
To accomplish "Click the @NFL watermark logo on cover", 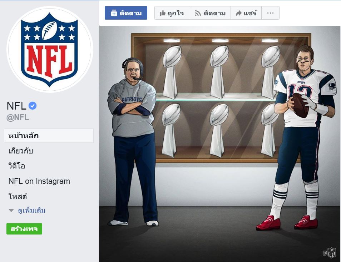I will (330, 253).
